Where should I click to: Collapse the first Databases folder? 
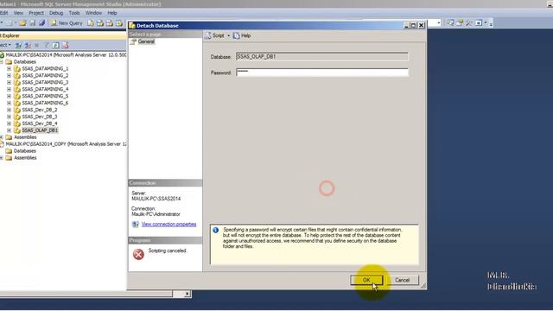coord(2,61)
